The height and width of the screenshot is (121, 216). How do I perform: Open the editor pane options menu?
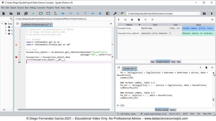point(111,24)
